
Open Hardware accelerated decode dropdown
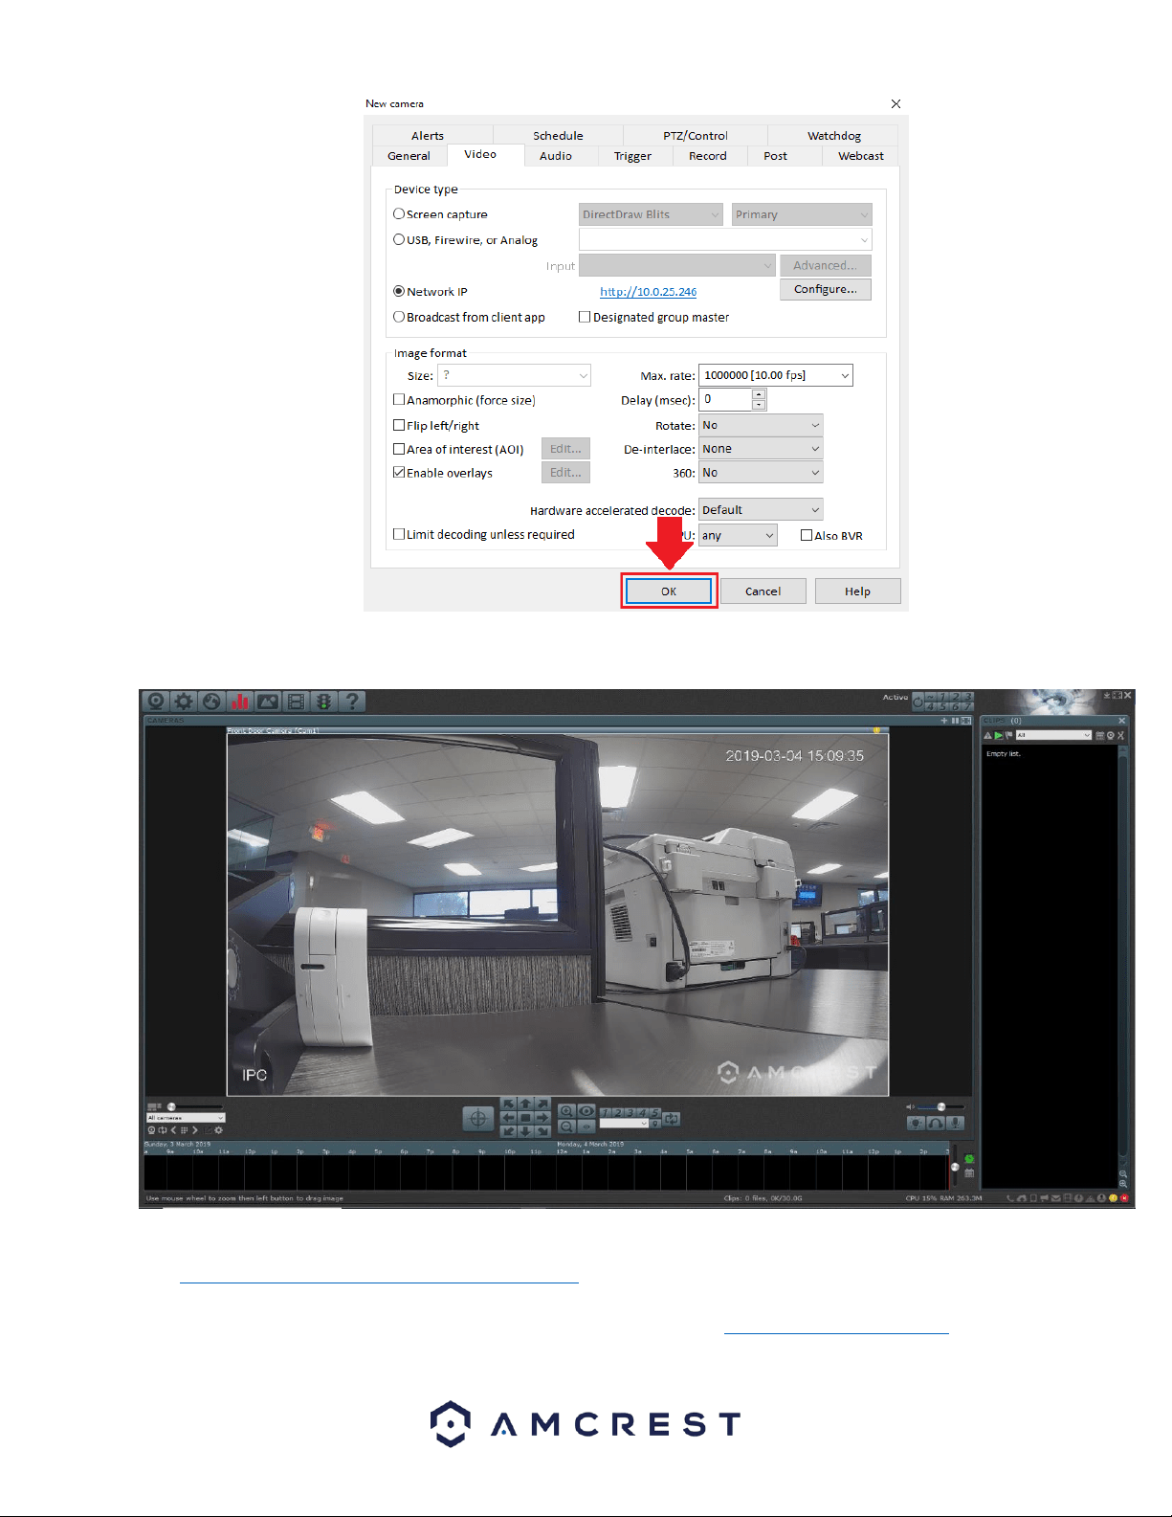pos(761,510)
